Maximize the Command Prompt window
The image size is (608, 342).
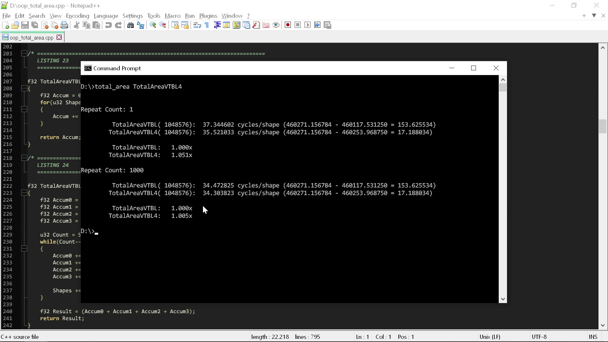click(x=474, y=68)
